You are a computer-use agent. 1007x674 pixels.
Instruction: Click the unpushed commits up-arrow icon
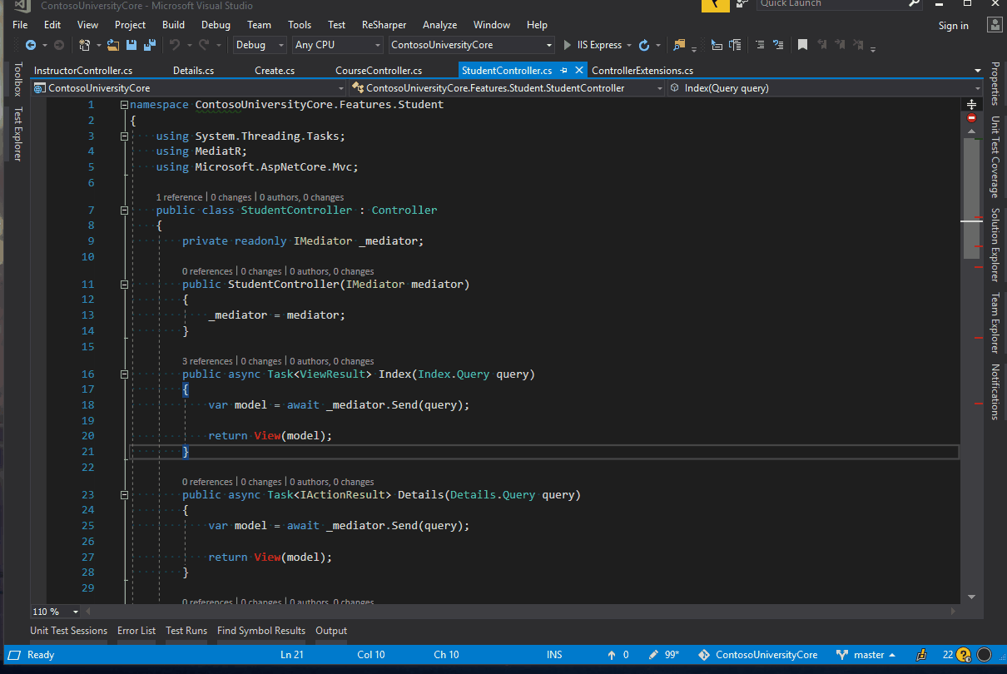[x=612, y=655]
